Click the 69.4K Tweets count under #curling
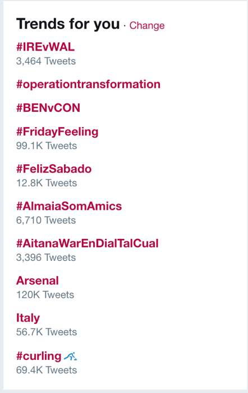Screen dimensions: 248x393 click(x=47, y=370)
